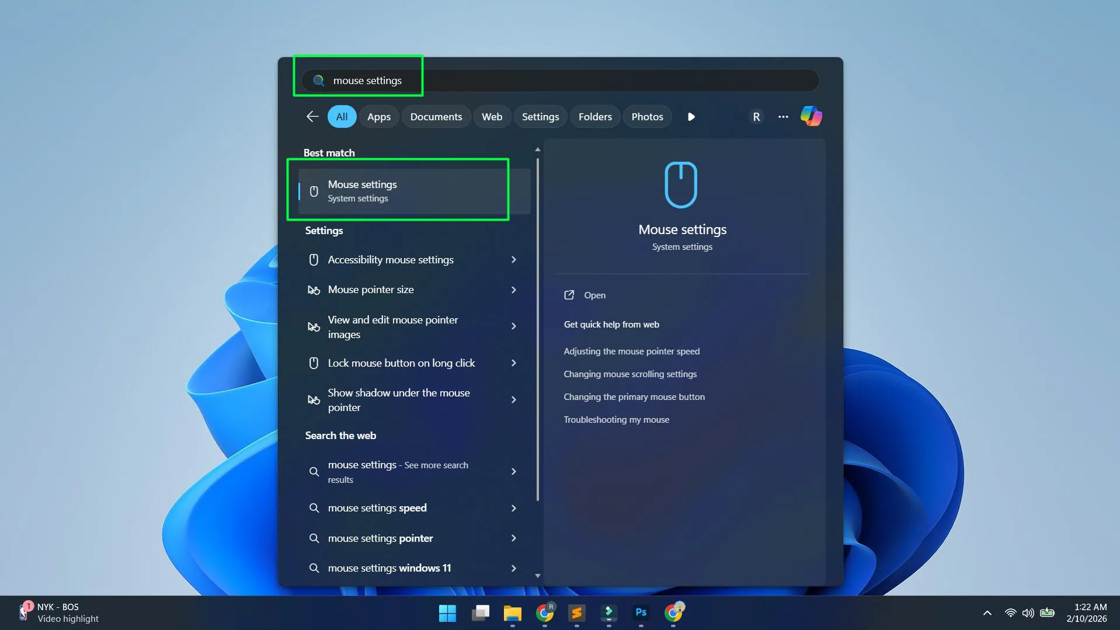
Task: Open Task View from the taskbar
Action: click(x=480, y=613)
